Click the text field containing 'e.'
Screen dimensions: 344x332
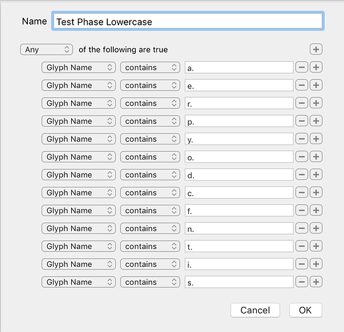coord(239,85)
